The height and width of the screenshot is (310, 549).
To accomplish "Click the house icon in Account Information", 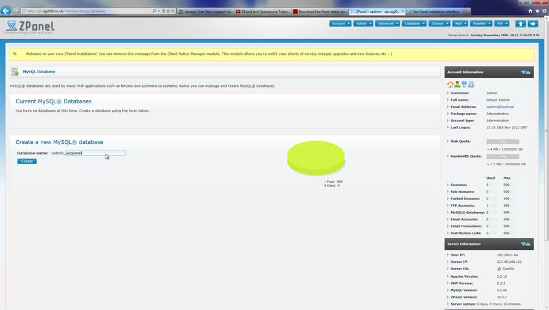I will (x=450, y=84).
